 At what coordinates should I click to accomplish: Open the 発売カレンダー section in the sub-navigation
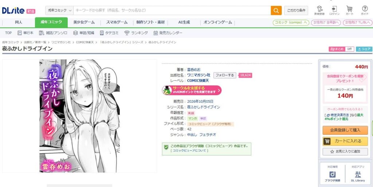click(168, 33)
